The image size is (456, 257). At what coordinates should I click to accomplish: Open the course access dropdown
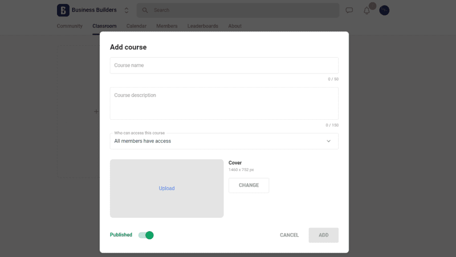[329, 141]
